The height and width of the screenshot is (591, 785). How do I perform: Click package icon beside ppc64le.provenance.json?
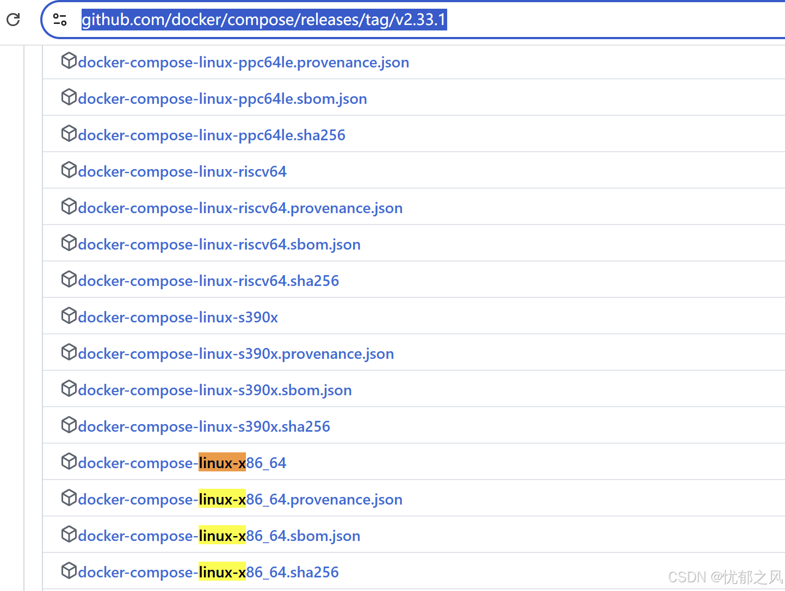click(x=69, y=61)
